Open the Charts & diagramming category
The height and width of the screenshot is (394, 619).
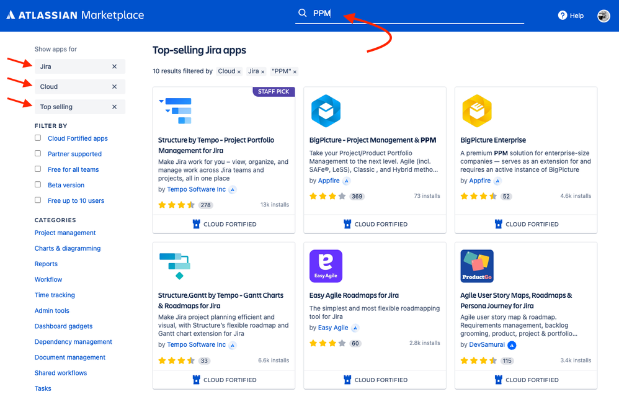(68, 248)
